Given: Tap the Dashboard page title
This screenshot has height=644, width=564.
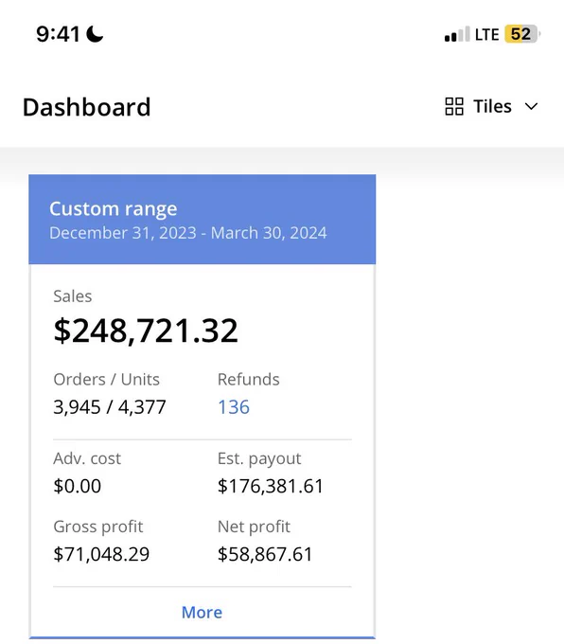Looking at the screenshot, I should [87, 107].
